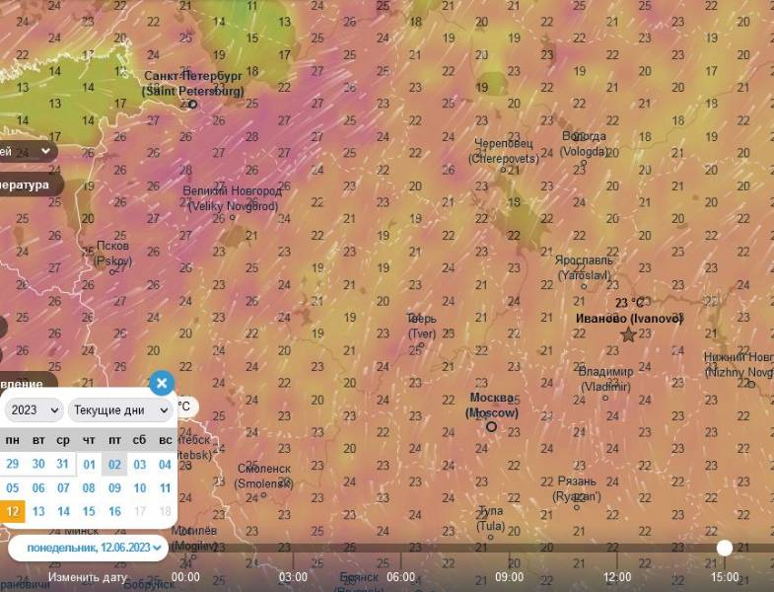The height and width of the screenshot is (592, 774).
Task: Click the Moscow city circle marker
Action: pyautogui.click(x=491, y=427)
